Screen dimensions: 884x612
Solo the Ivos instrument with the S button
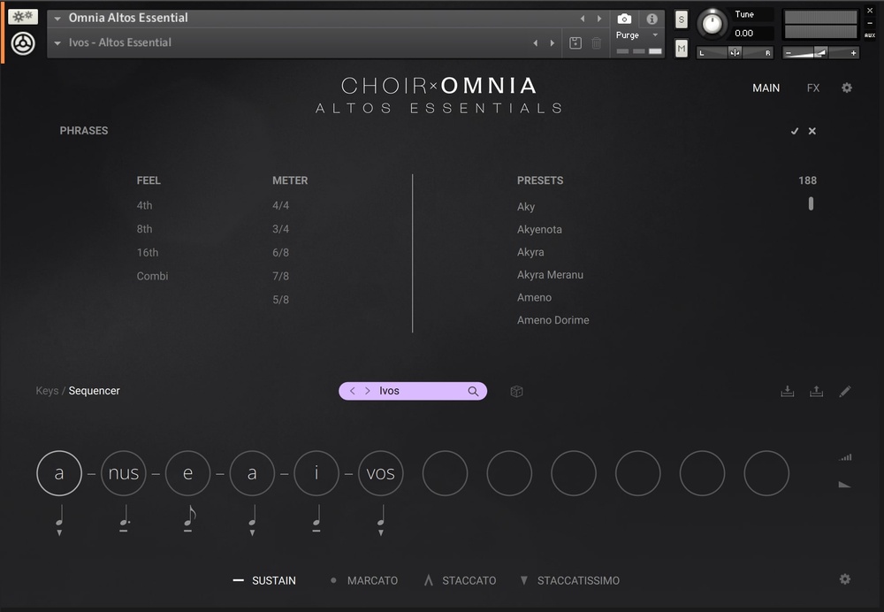pos(681,19)
